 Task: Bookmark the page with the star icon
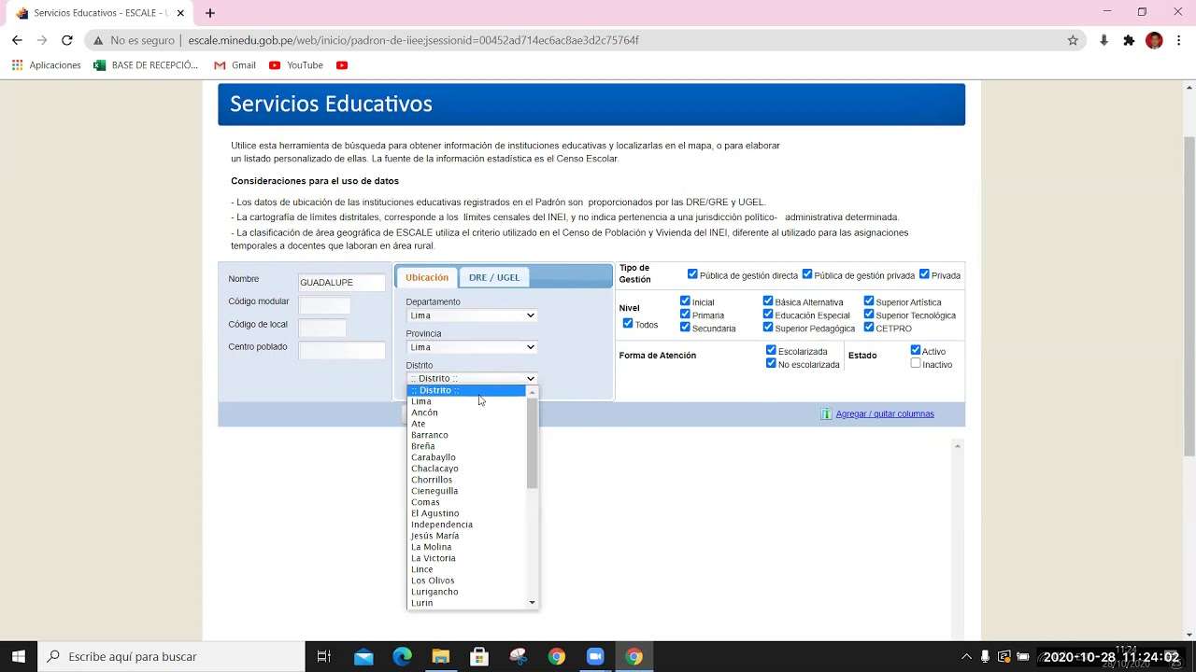[x=1073, y=39]
